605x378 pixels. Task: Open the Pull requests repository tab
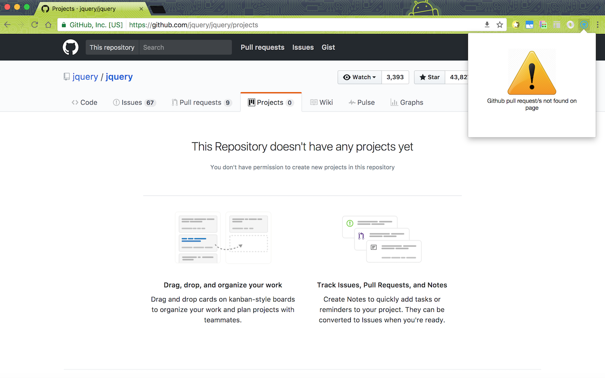202,102
